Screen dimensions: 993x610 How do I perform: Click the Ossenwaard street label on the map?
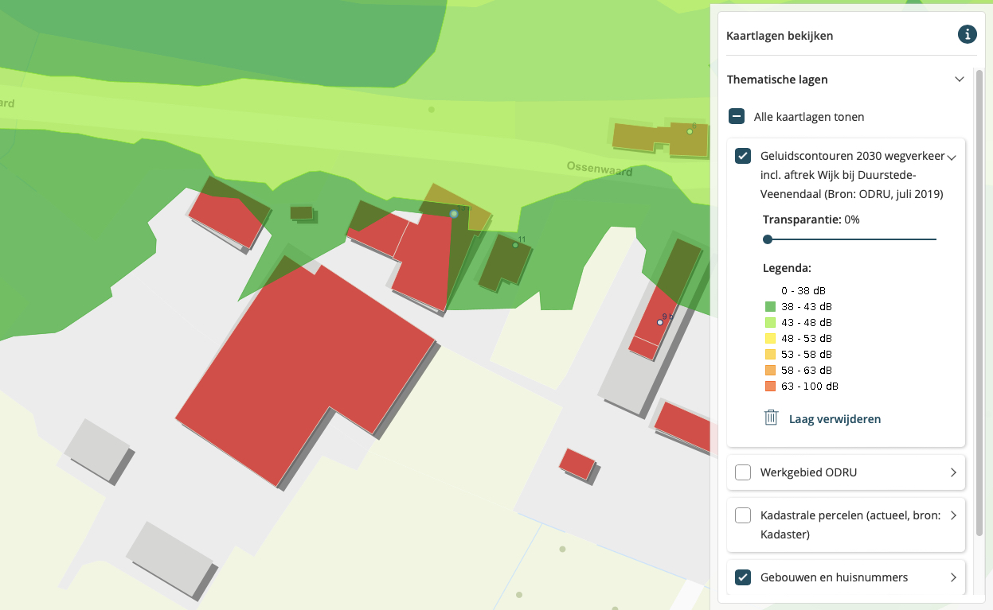(x=600, y=169)
